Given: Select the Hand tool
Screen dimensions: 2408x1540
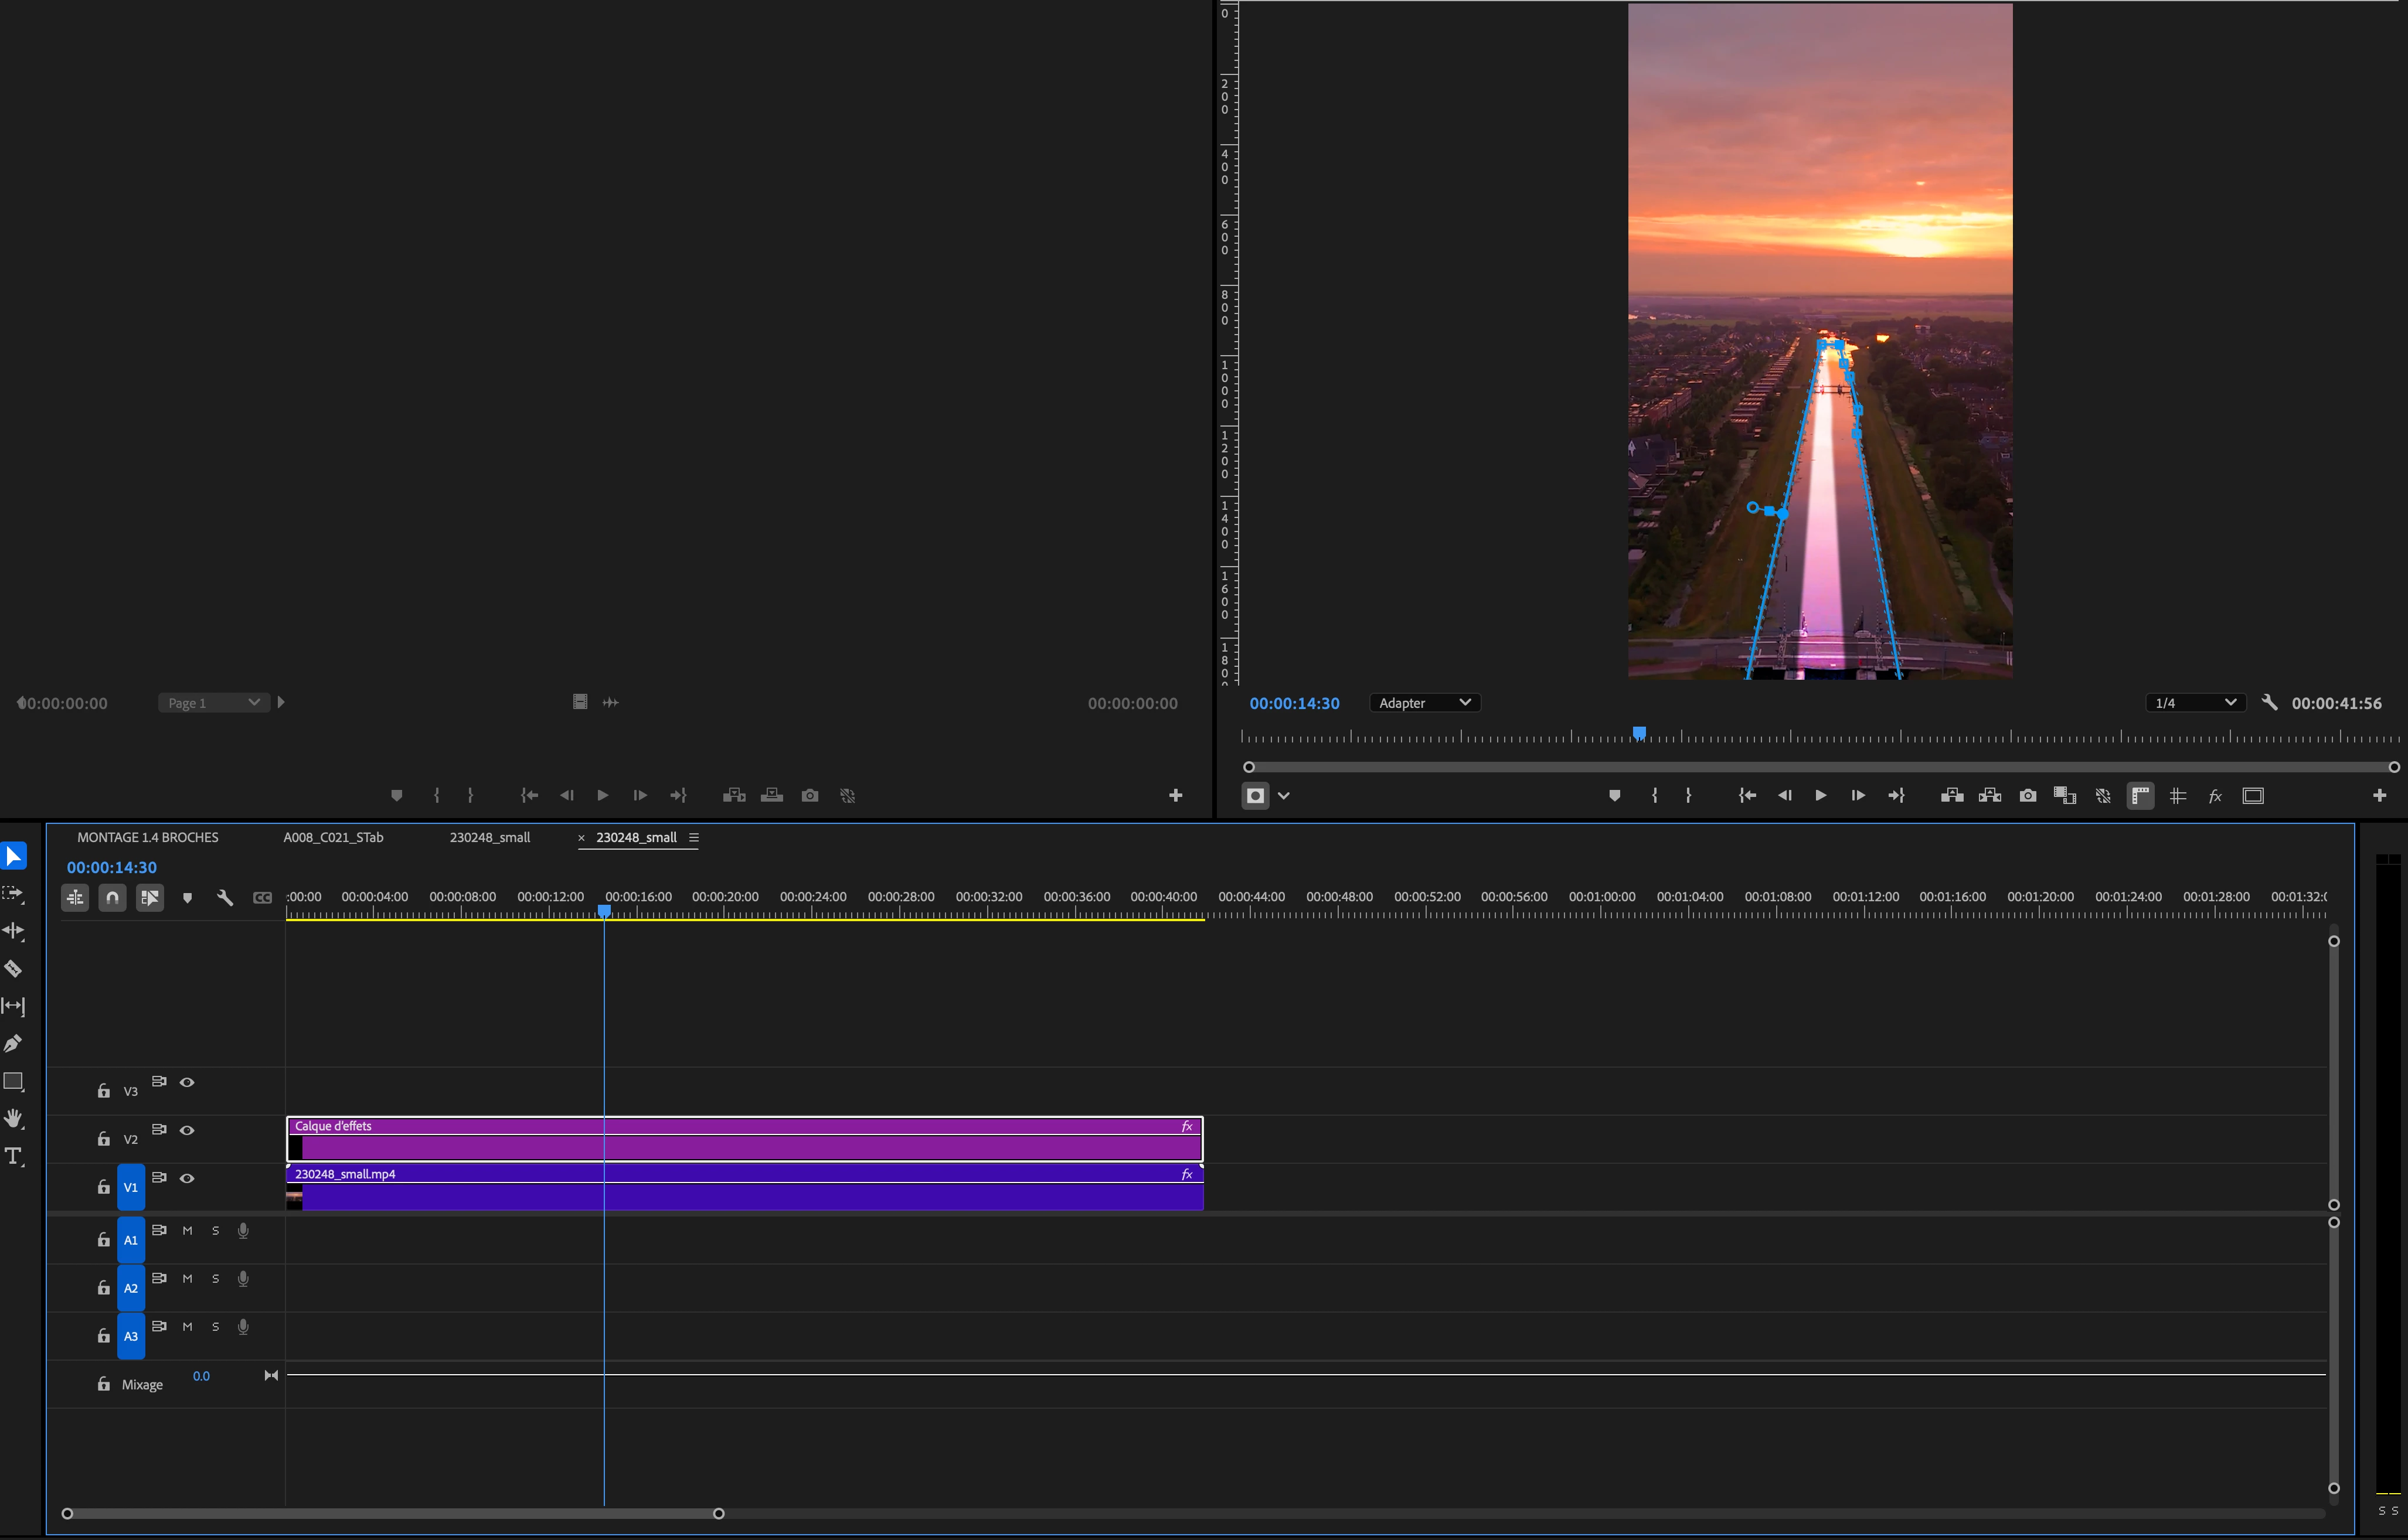Looking at the screenshot, I should pyautogui.click(x=13, y=1118).
